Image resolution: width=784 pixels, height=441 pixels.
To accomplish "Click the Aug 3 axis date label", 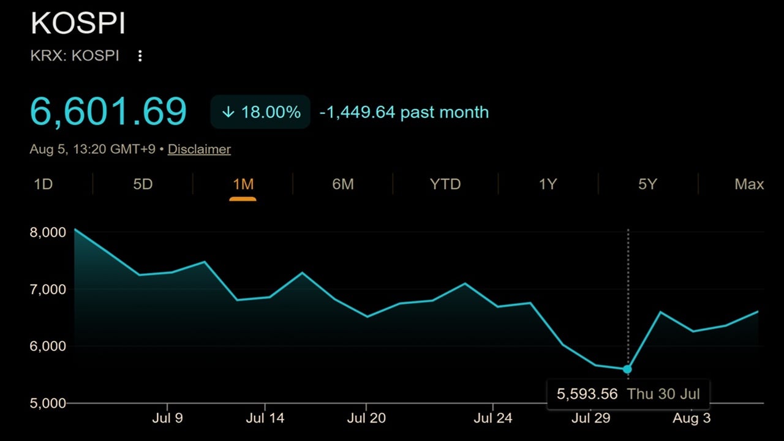I will (x=692, y=418).
